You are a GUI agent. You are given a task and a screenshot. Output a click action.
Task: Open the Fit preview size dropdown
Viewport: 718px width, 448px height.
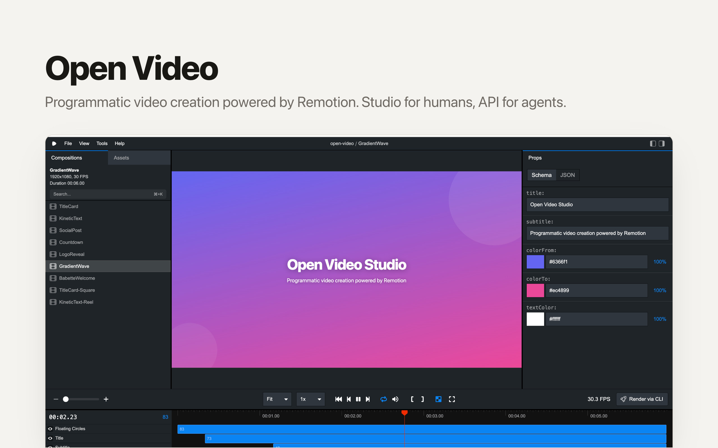pyautogui.click(x=277, y=399)
